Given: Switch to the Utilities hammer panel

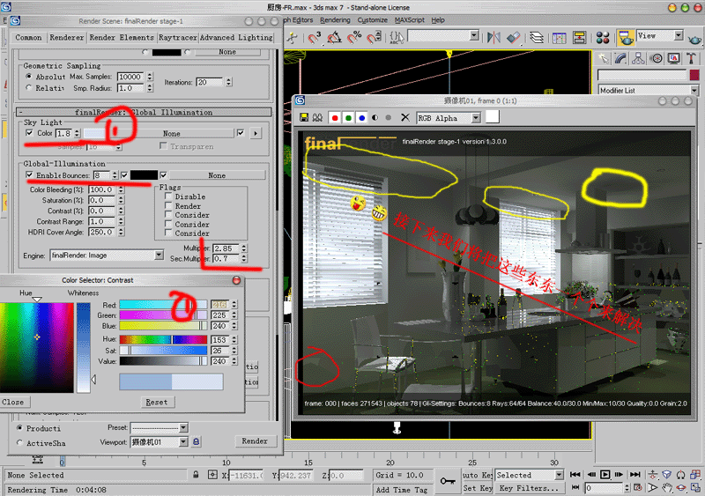Looking at the screenshot, I should click(x=691, y=58).
